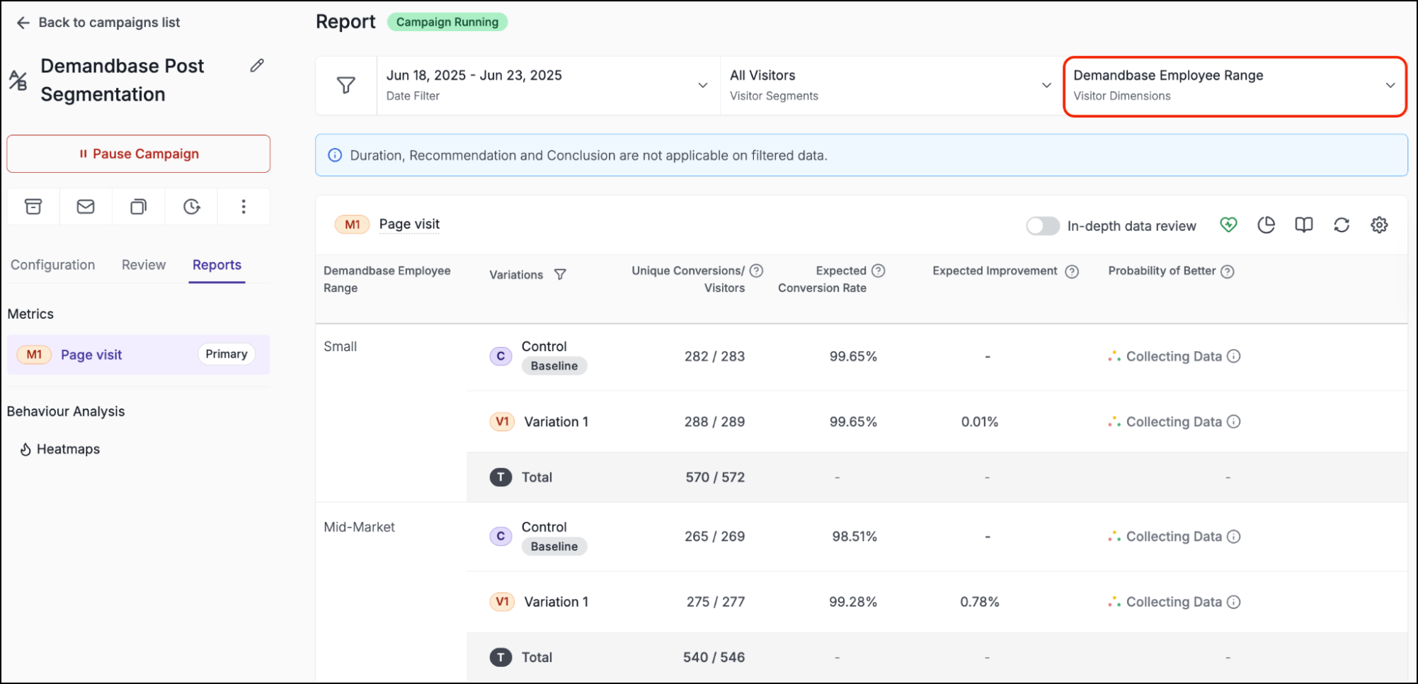Click Variation 1 in the Small segment
Image resolution: width=1418 pixels, height=684 pixels.
556,422
